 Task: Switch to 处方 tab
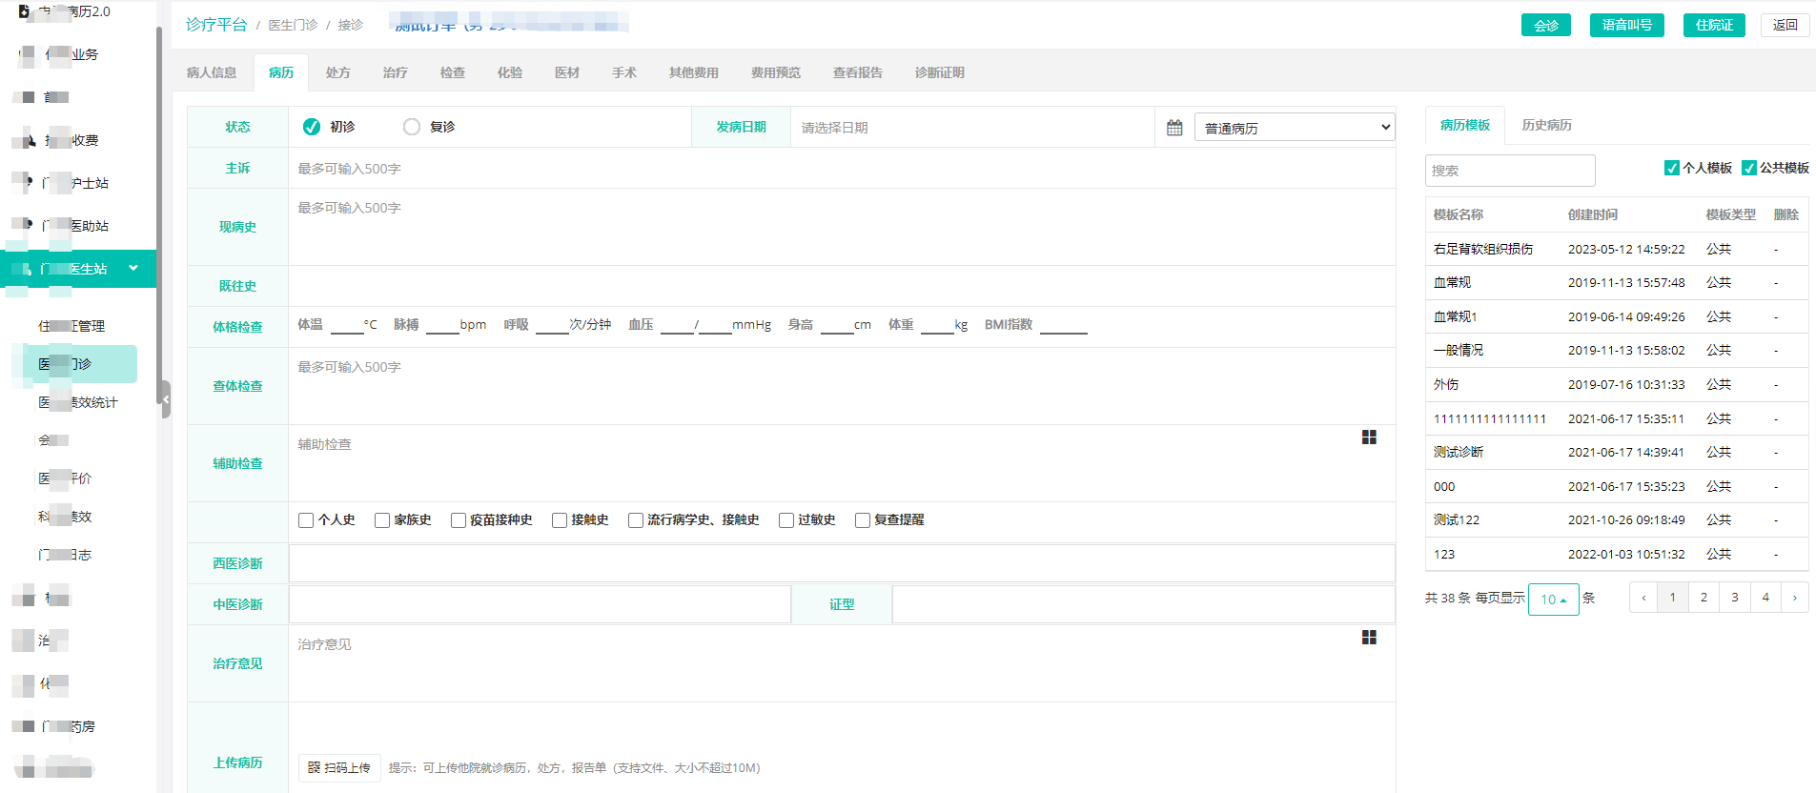pos(337,72)
